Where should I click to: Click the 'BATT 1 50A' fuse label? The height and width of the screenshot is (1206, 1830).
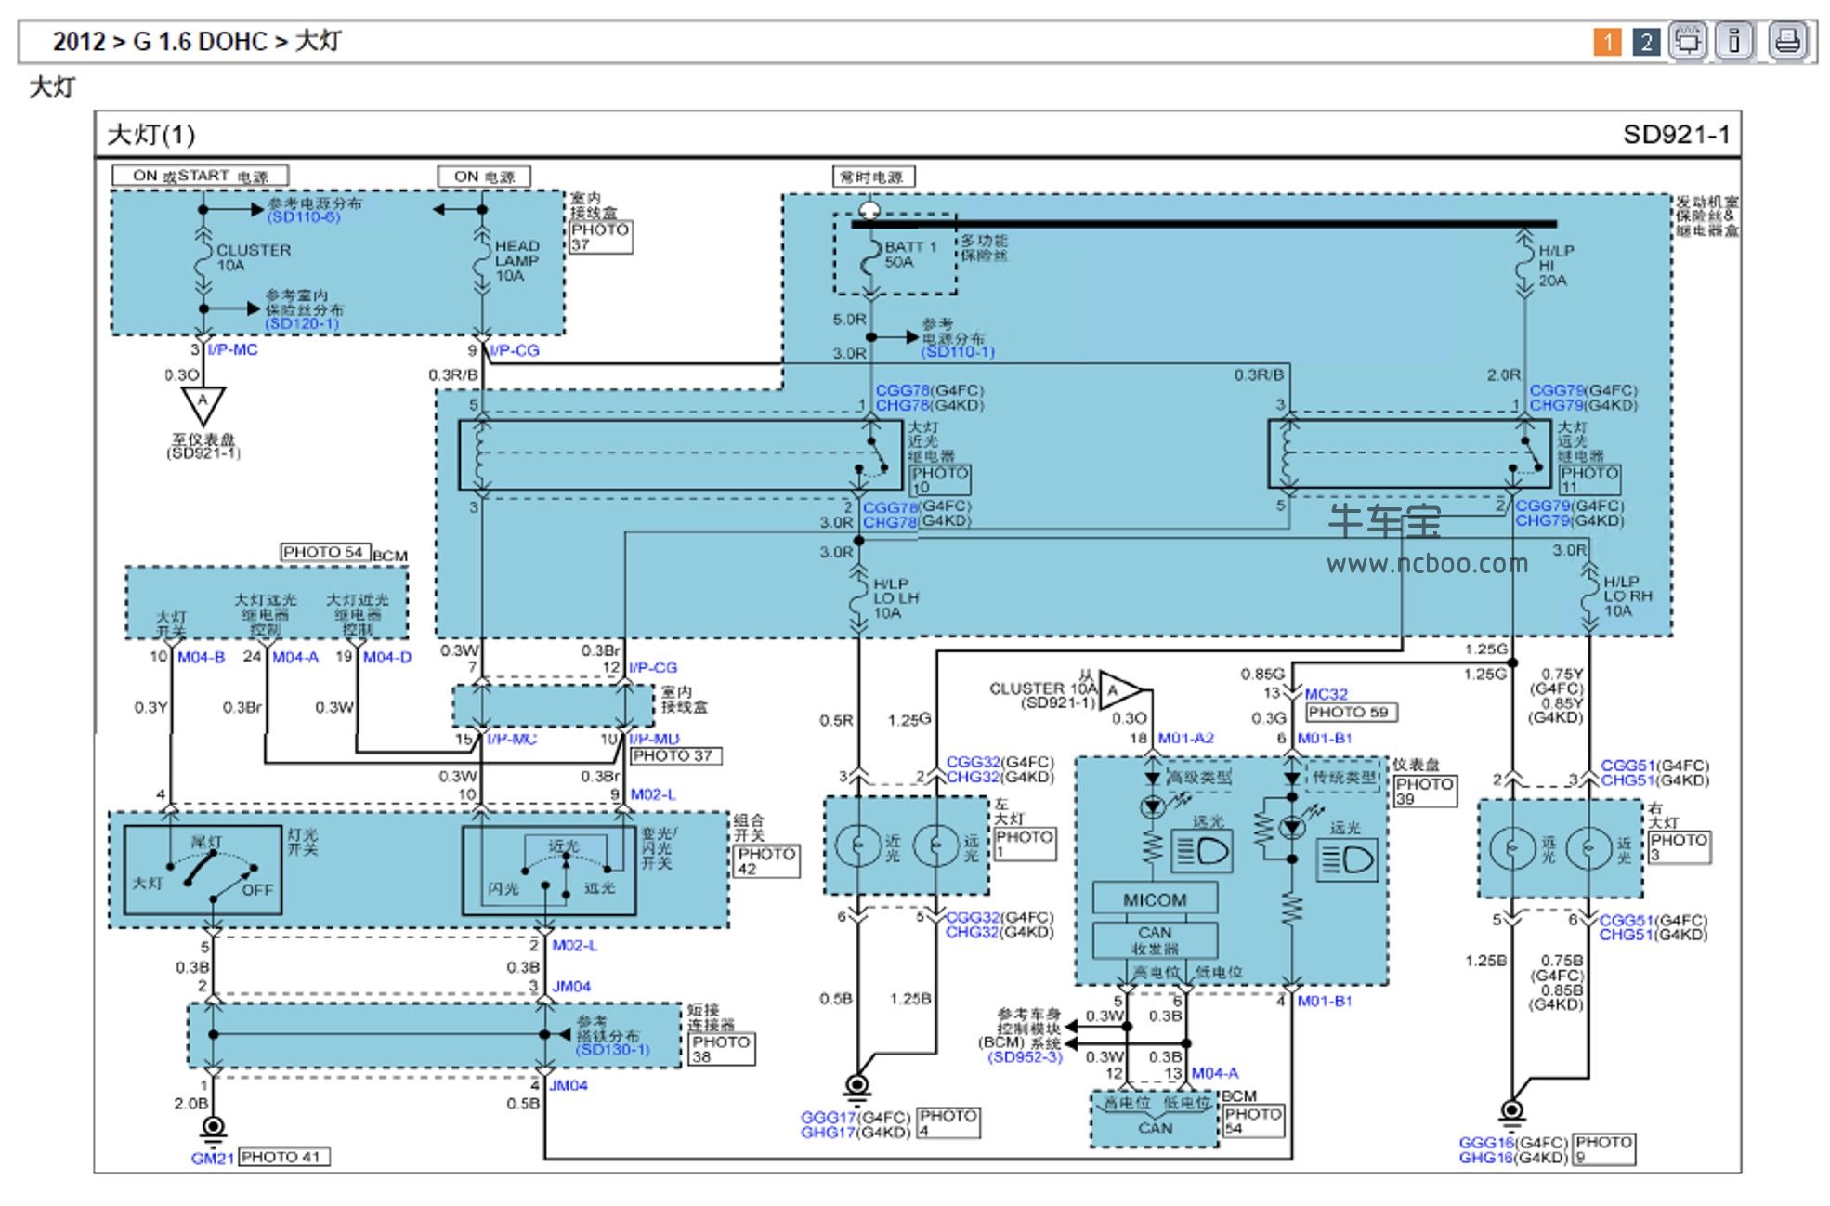(910, 255)
